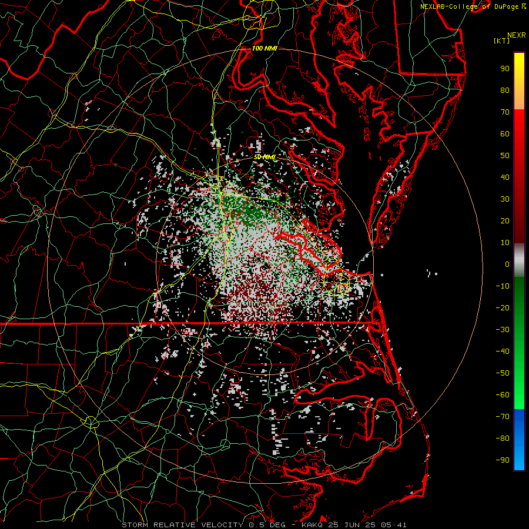Pick the gray zero-velocity color bar segment
Screen dimensions: 529x529
pyautogui.click(x=519, y=260)
